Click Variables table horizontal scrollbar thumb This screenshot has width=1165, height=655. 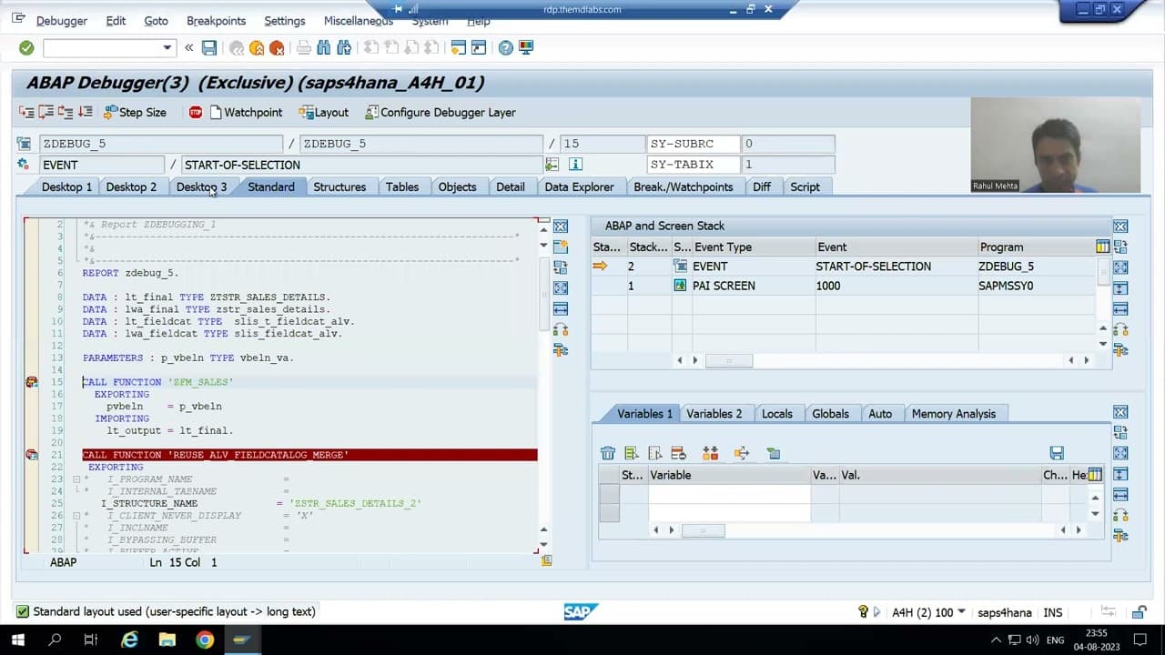coord(703,529)
